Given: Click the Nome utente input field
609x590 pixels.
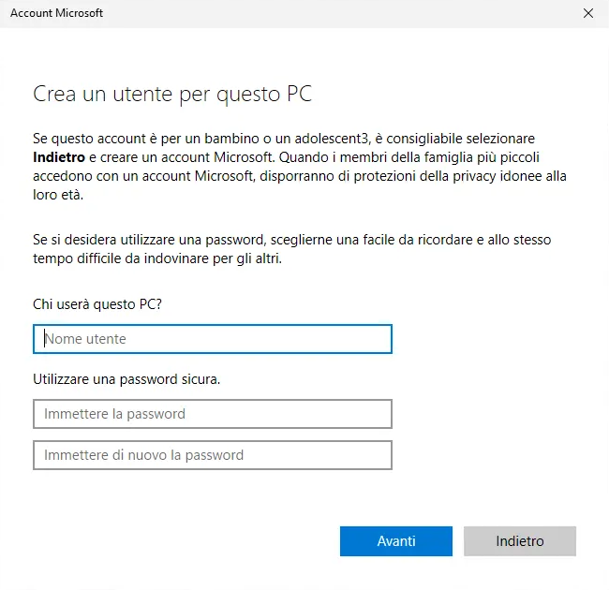Looking at the screenshot, I should [212, 339].
